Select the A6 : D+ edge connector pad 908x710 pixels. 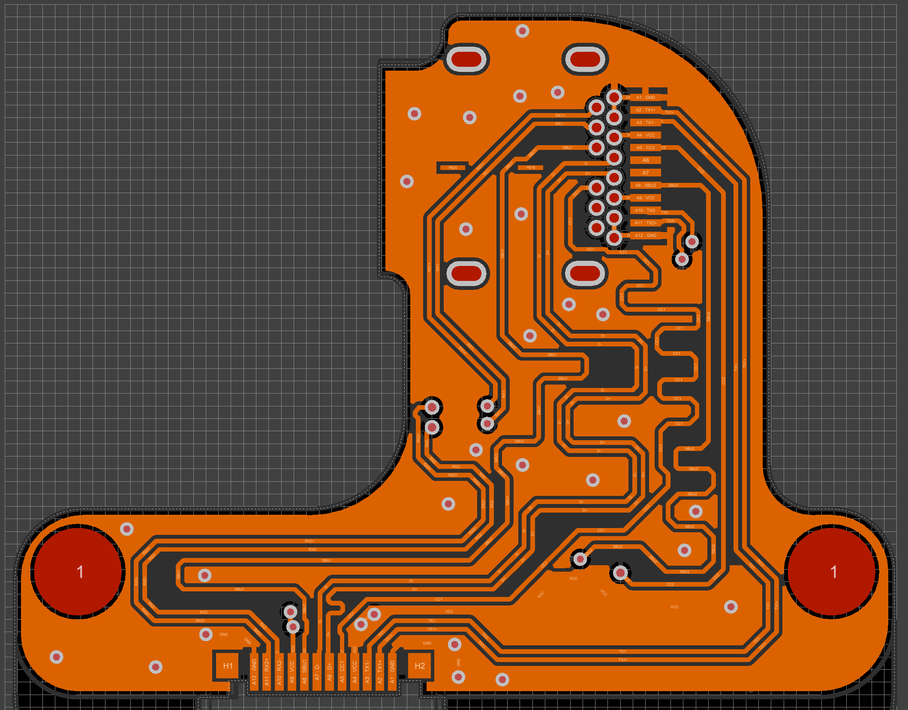(329, 671)
